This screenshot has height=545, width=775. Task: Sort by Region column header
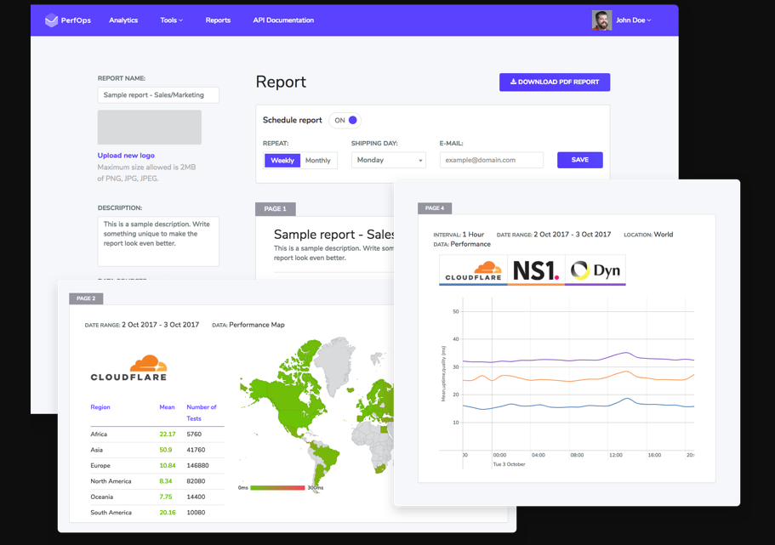[100, 407]
